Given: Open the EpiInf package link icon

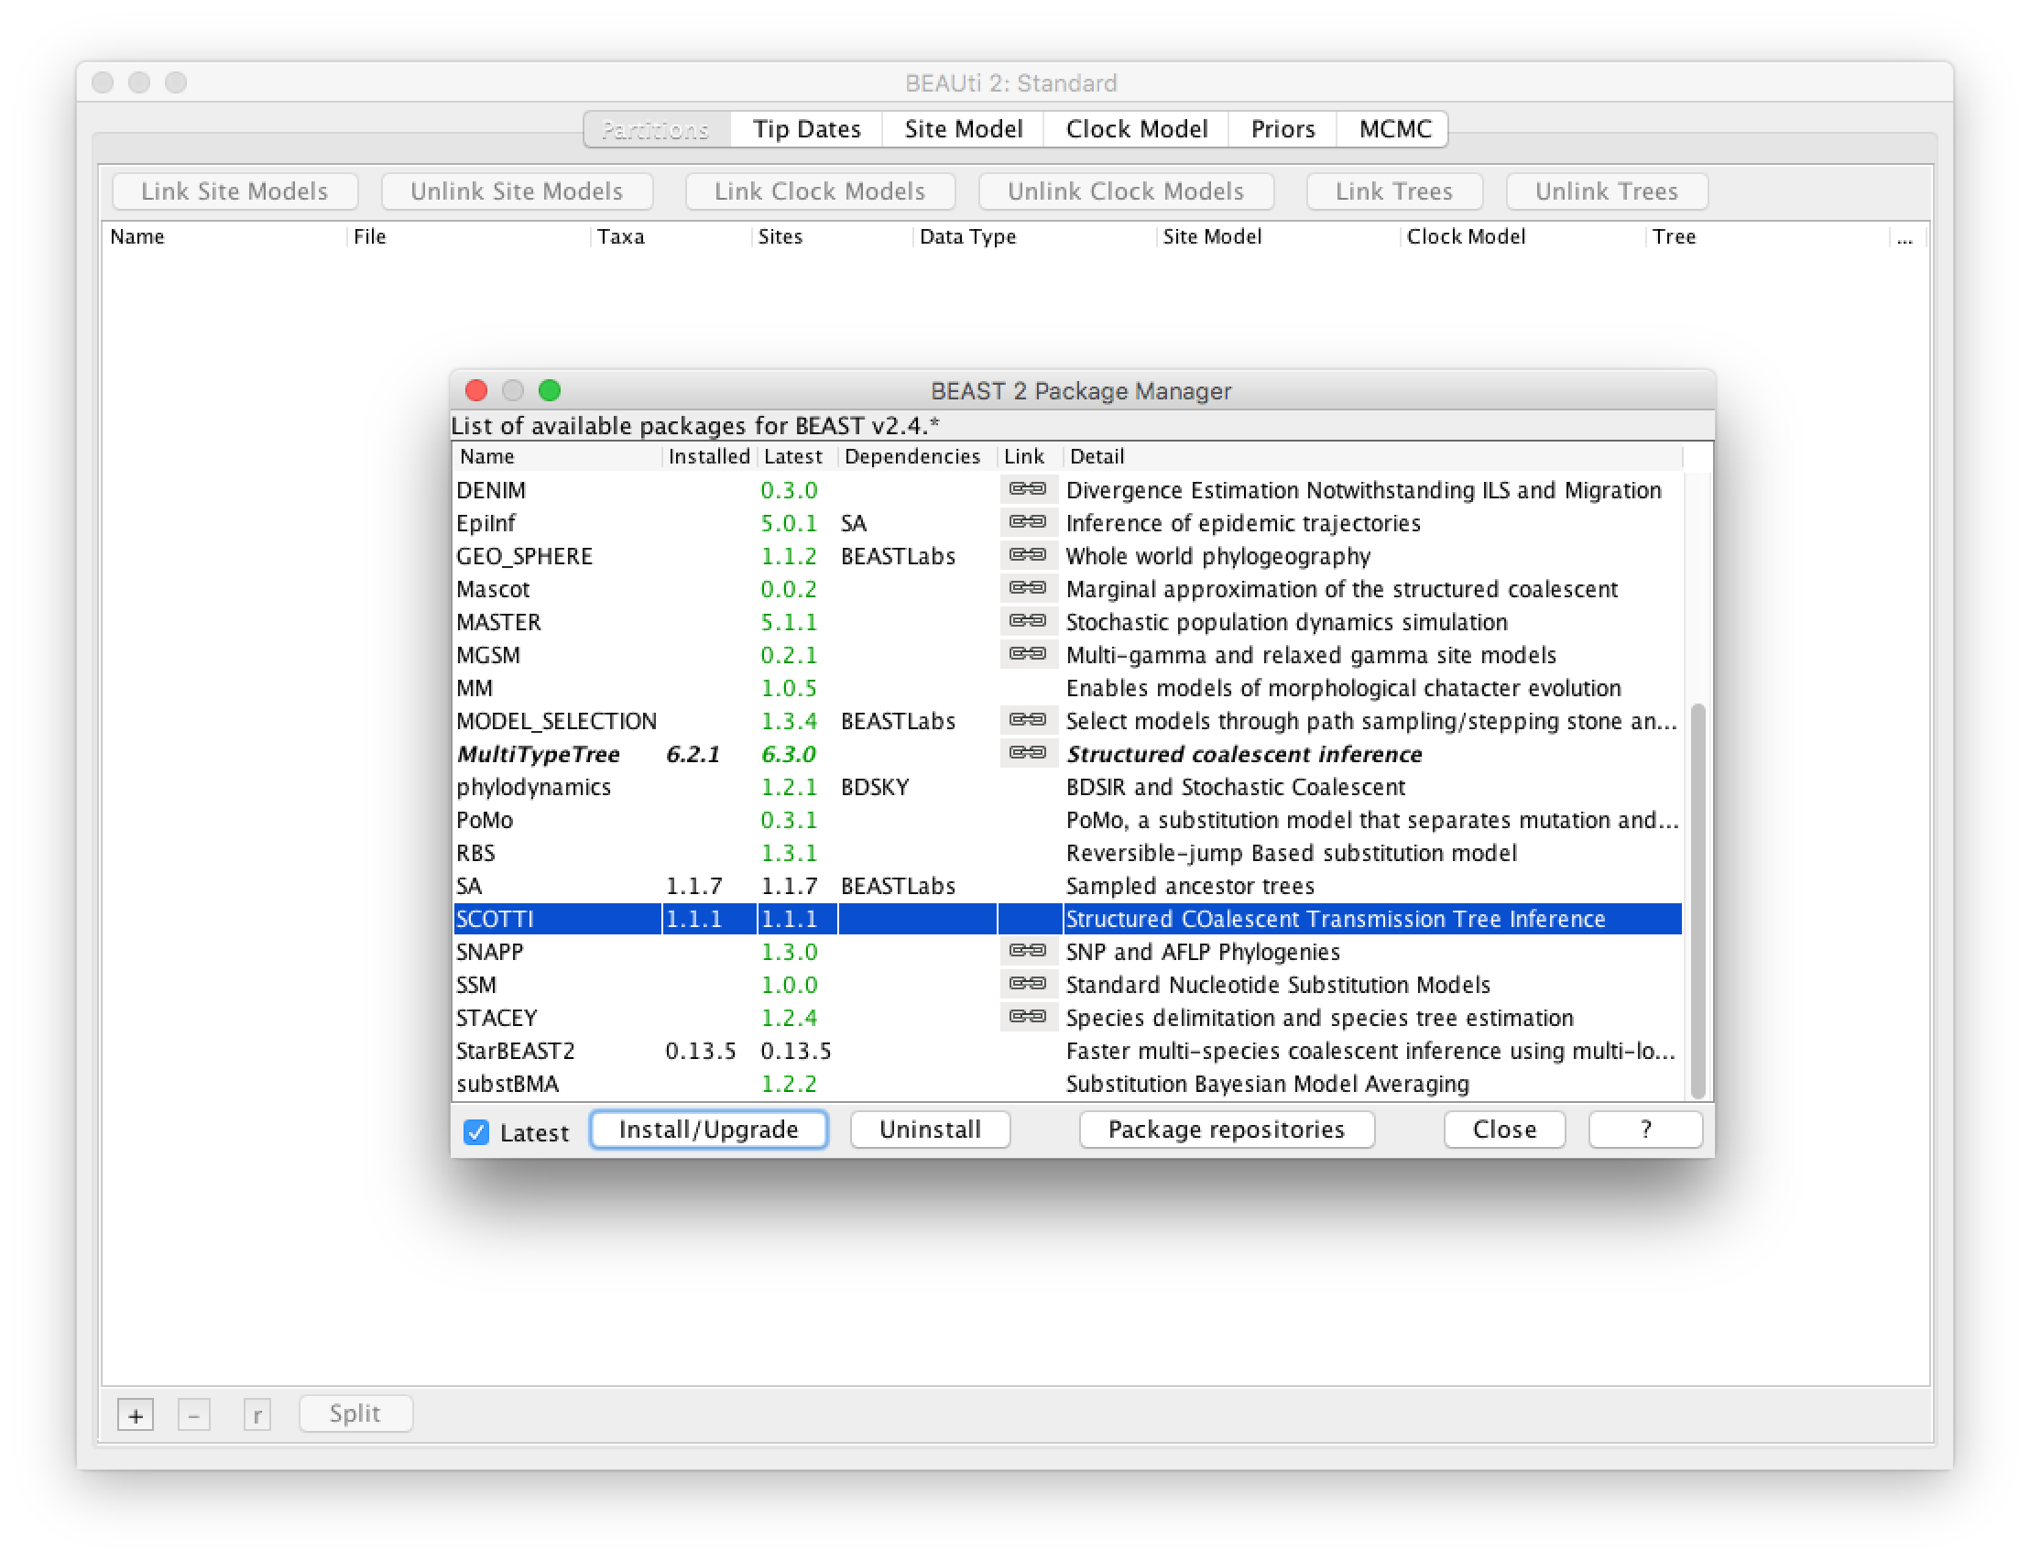Looking at the screenshot, I should pyautogui.click(x=1028, y=522).
